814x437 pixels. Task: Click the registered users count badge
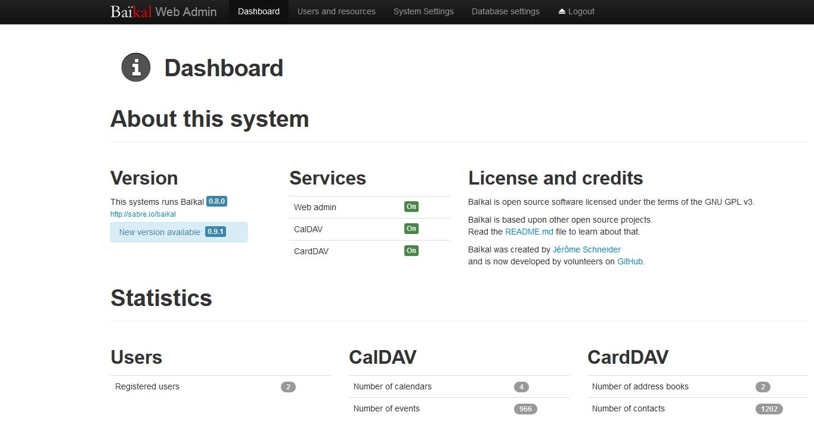[x=288, y=386]
